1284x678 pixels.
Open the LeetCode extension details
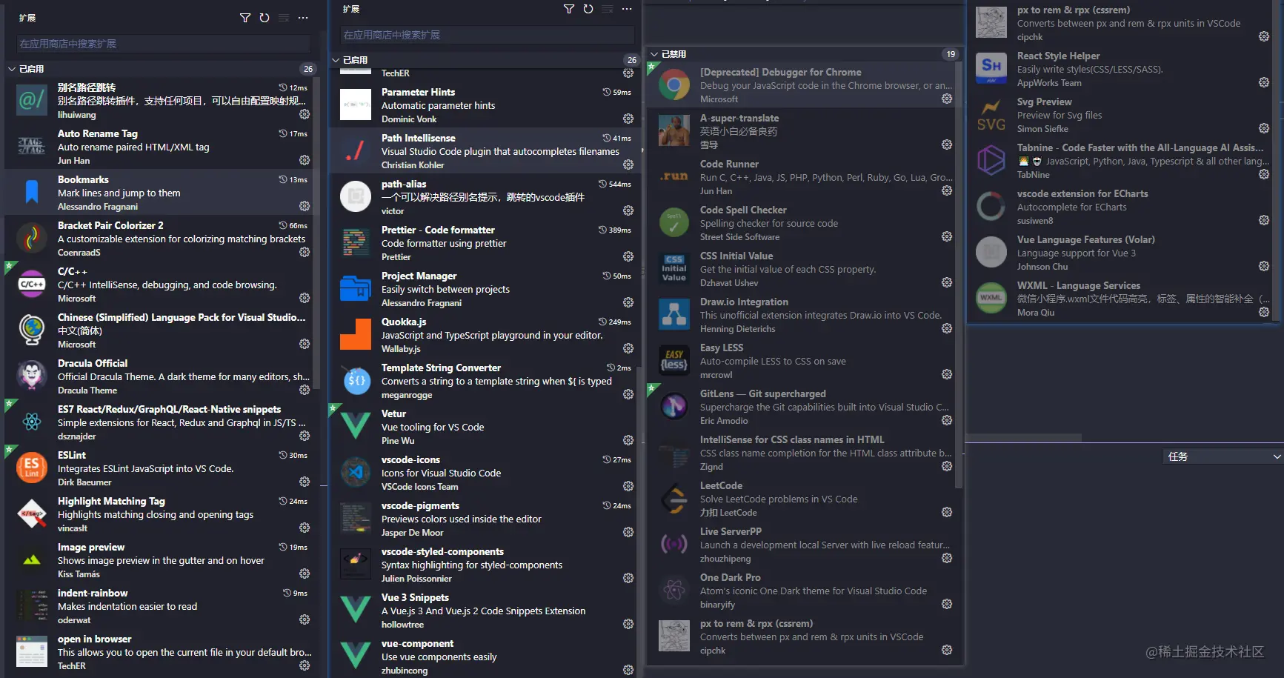click(x=800, y=499)
